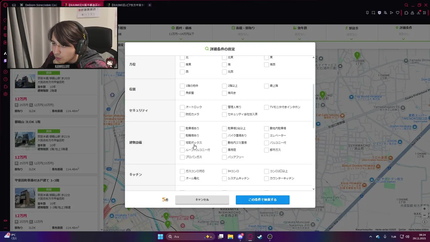This screenshot has height=242, width=430.
Task: Check the 最上階 position checkbox
Action: click(x=266, y=86)
